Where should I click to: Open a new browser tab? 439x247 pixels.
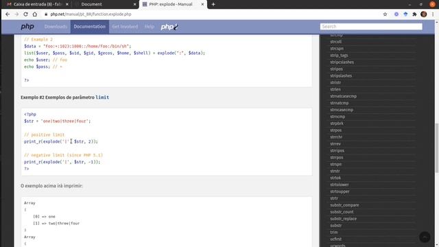point(213,4)
